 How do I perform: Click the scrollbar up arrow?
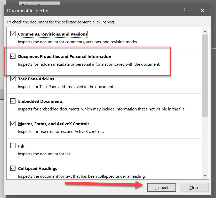[205, 32]
